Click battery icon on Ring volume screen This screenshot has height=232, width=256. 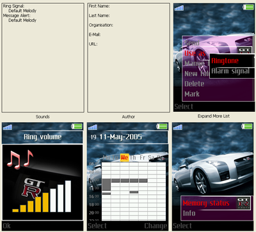click(77, 127)
